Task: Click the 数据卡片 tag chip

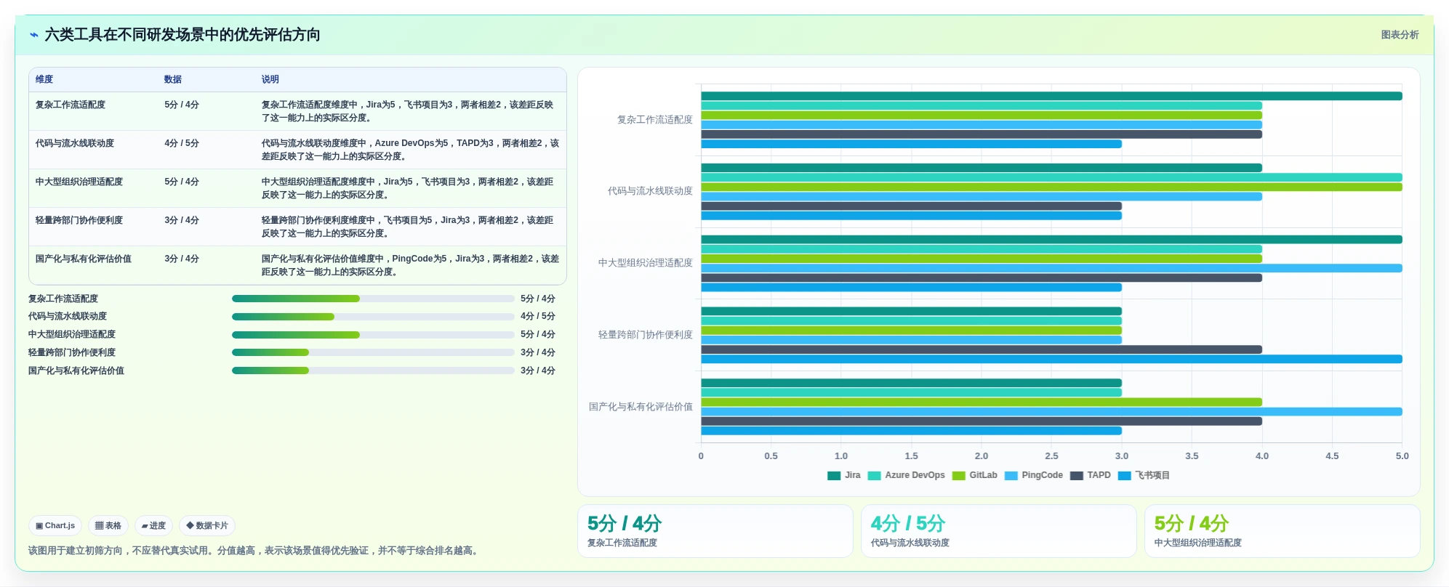Action: pos(207,525)
